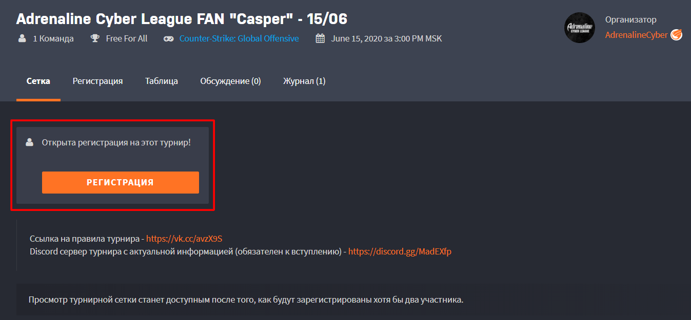Image resolution: width=691 pixels, height=320 pixels.
Task: Click the orange badge icon after AdrenalineCyber
Action: (x=677, y=35)
